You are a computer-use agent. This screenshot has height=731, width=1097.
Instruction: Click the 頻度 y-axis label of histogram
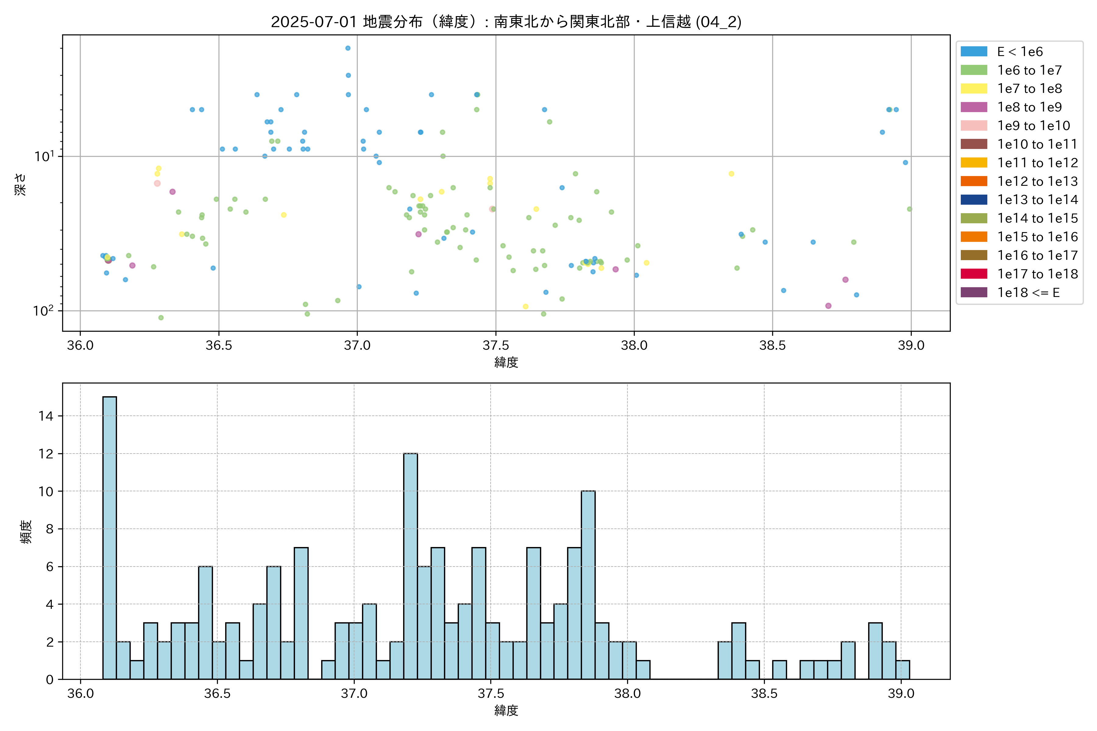pos(26,531)
